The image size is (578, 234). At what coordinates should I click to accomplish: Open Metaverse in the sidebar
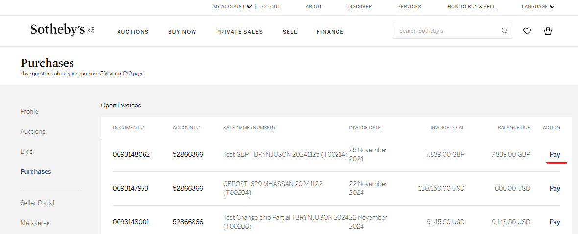click(x=35, y=223)
